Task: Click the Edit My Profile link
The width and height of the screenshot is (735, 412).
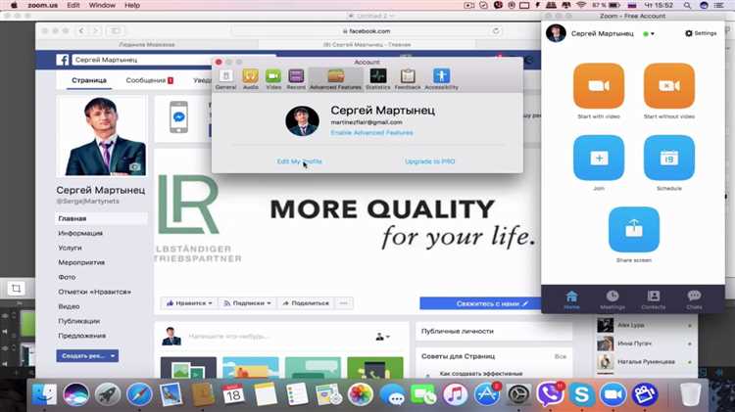Action: coord(299,161)
